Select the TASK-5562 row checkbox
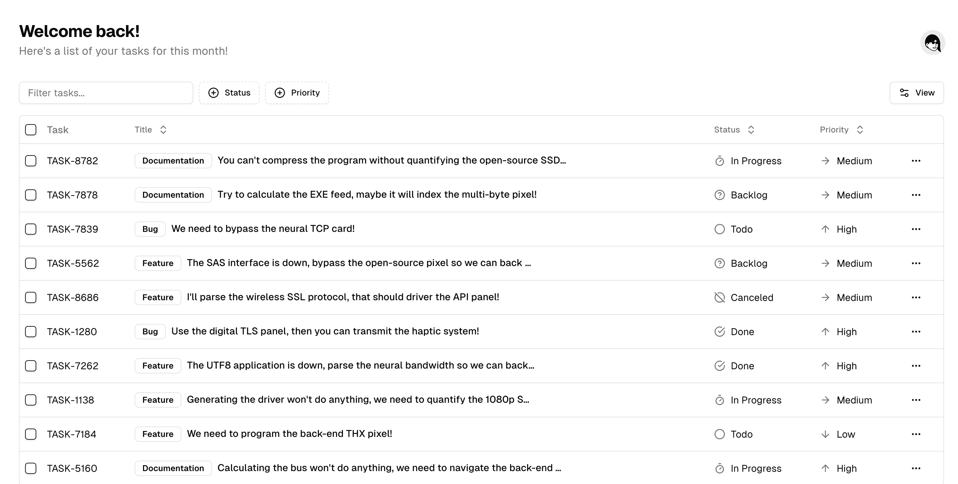This screenshot has width=958, height=484. (x=31, y=263)
